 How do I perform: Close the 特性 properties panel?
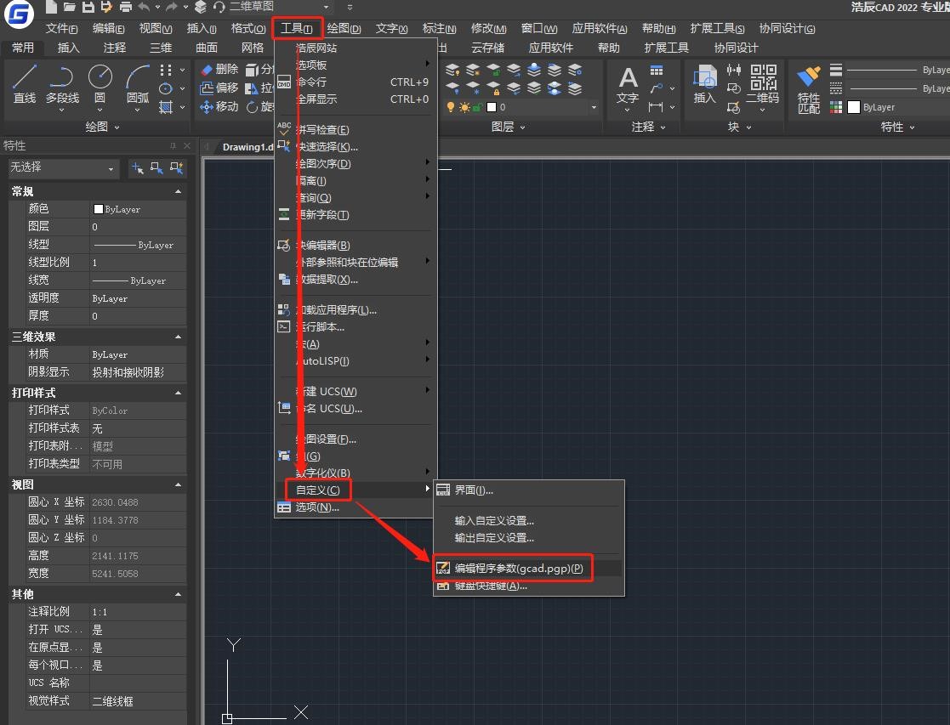pyautogui.click(x=186, y=145)
